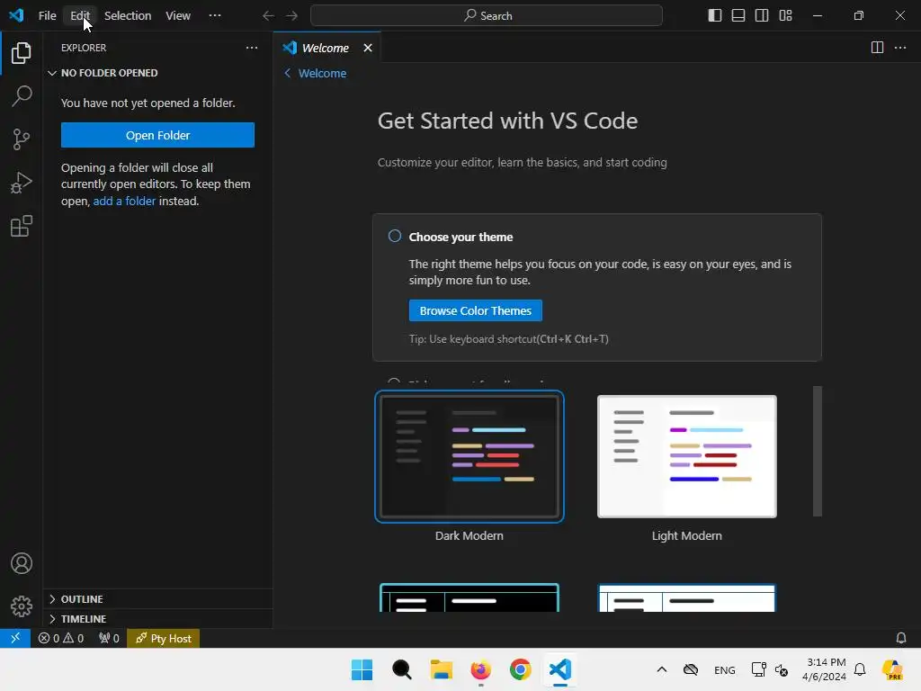Image resolution: width=921 pixels, height=691 pixels.
Task: Click the ENG language indicator
Action: coord(724,669)
